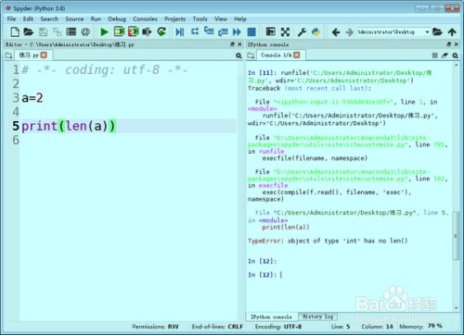This screenshot has height=335, width=464.
Task: Click the print(len(a)) code line
Action: [x=69, y=126]
